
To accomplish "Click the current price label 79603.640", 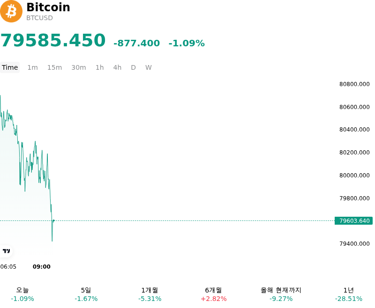I will 354,221.
